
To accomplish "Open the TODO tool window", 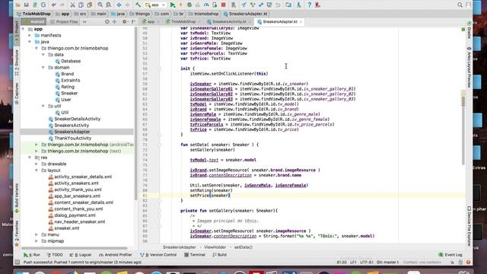I will coord(55,255).
